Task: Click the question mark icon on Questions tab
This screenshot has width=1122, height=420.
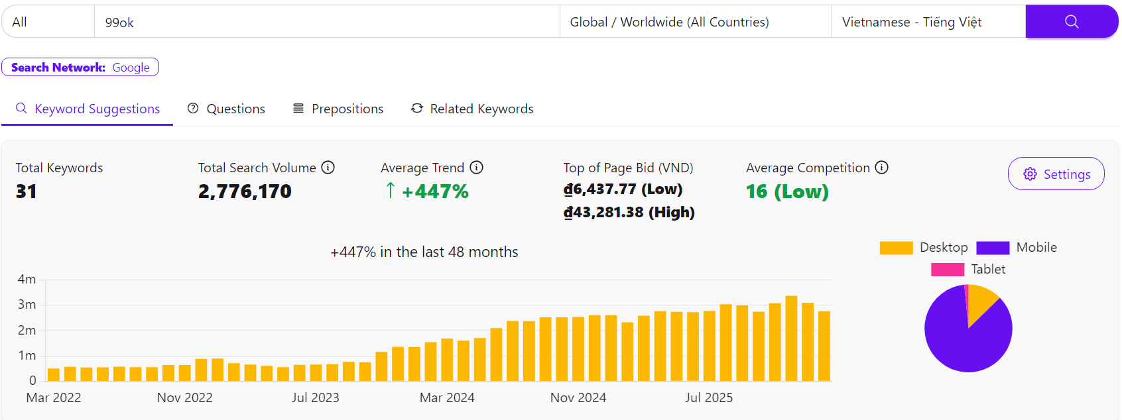Action: [x=193, y=109]
